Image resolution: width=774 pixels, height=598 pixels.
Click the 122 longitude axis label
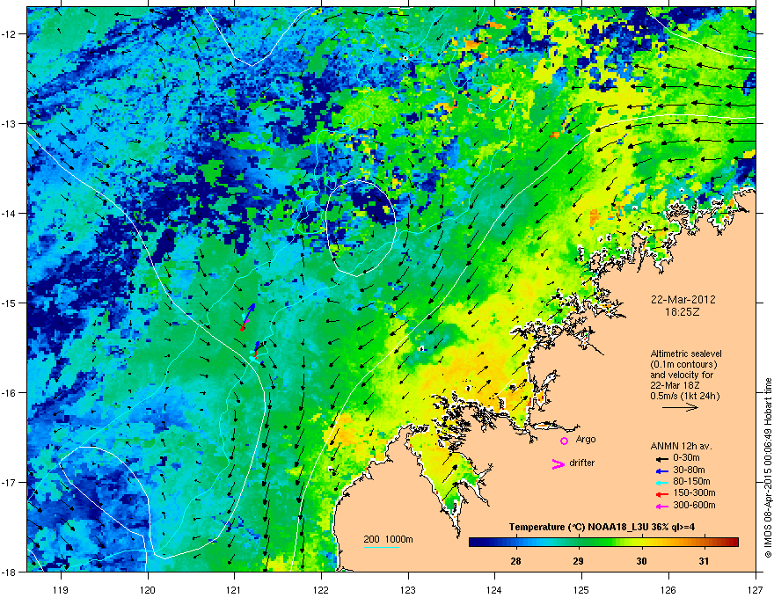[321, 576]
